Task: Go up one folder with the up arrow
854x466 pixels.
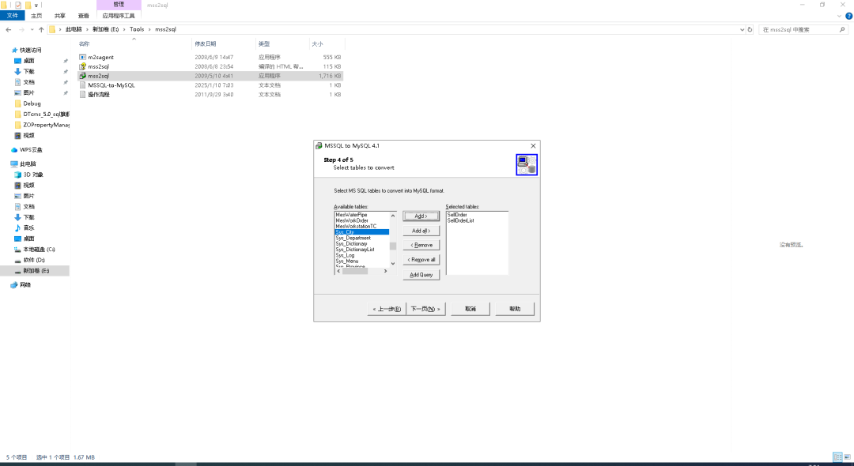Action: tap(41, 29)
